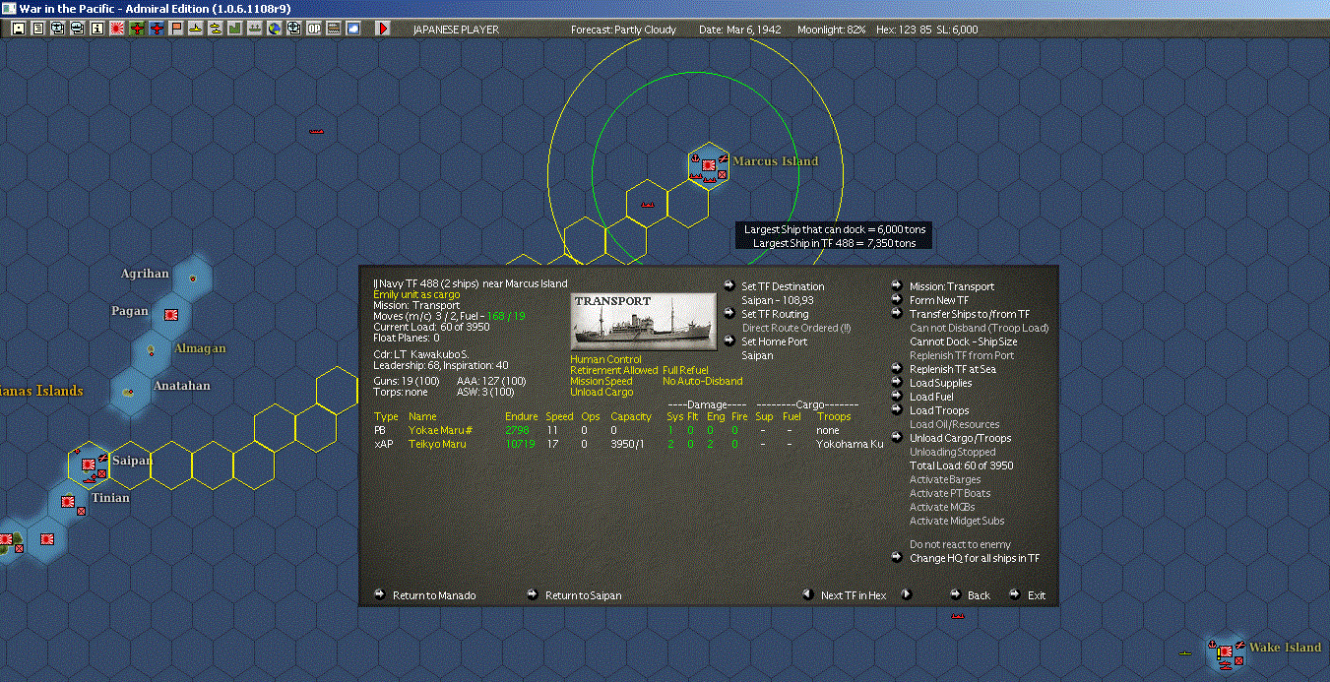Select ship Teikyo Maru in list
This screenshot has height=682, width=1330.
(436, 444)
